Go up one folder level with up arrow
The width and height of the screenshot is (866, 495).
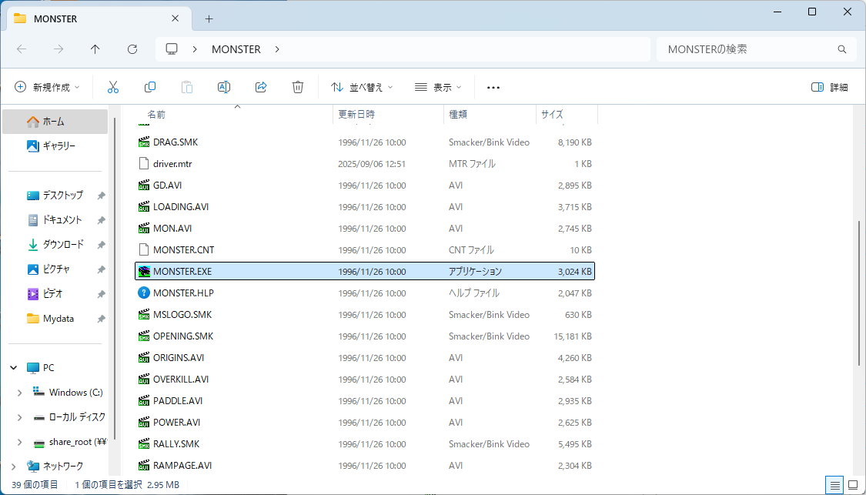[95, 49]
